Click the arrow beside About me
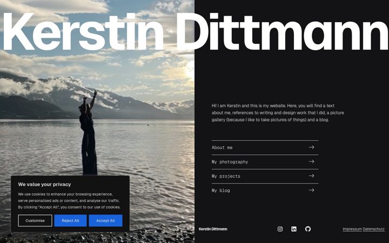 coord(311,147)
